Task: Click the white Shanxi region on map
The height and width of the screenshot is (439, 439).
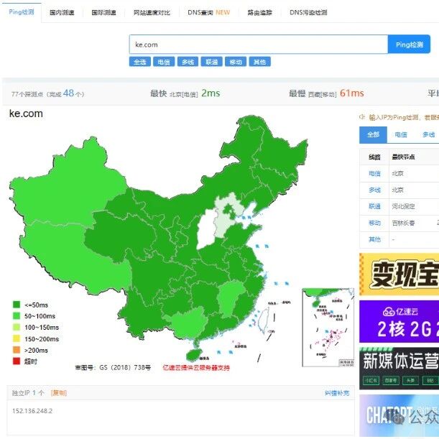Action: [207, 228]
